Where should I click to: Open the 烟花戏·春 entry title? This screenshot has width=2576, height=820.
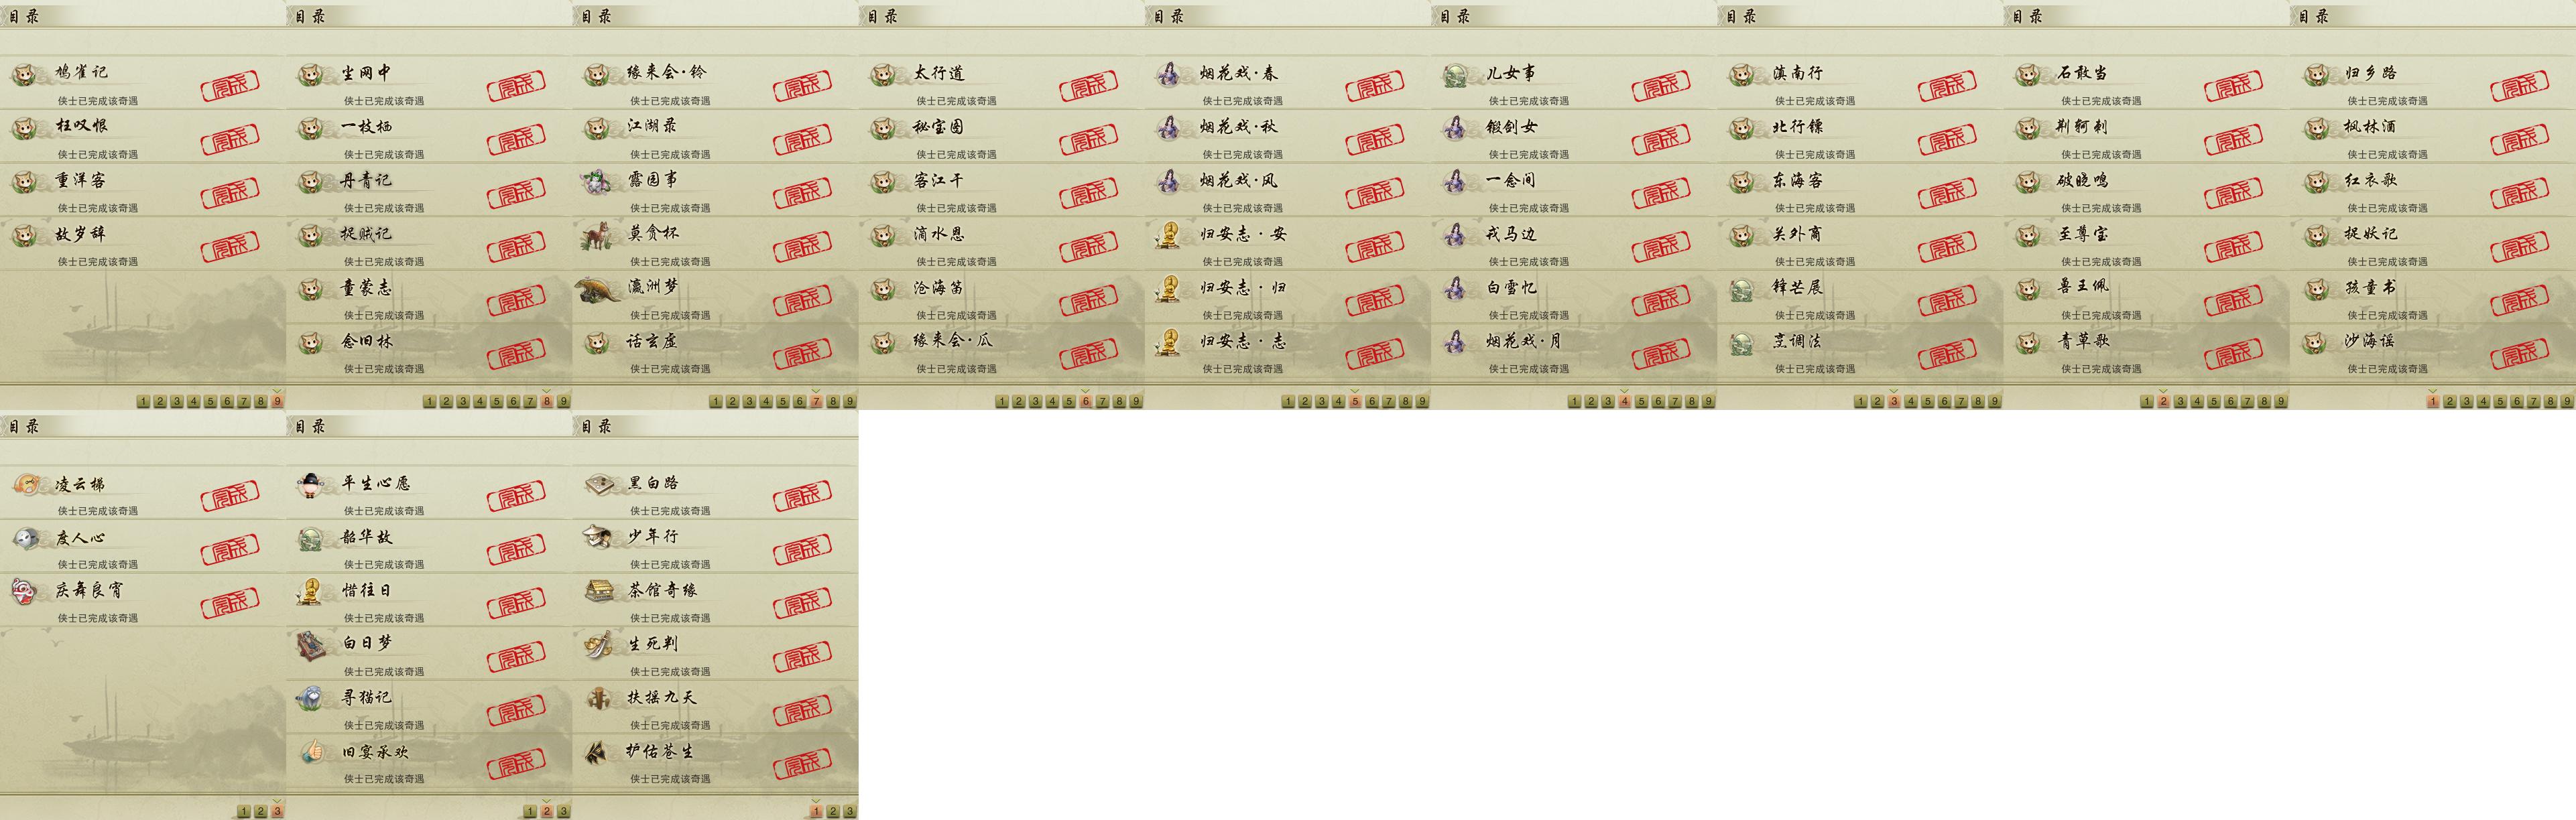point(1239,73)
